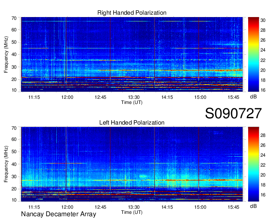Click 70 tick on upper frequency axis
This screenshot has width=270, height=219.
pyautogui.click(x=14, y=18)
